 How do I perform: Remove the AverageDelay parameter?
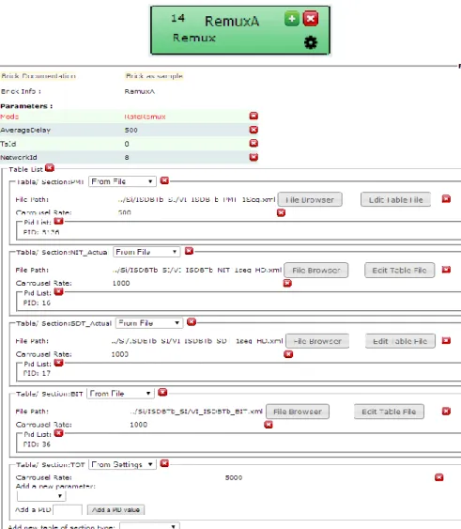[254, 130]
